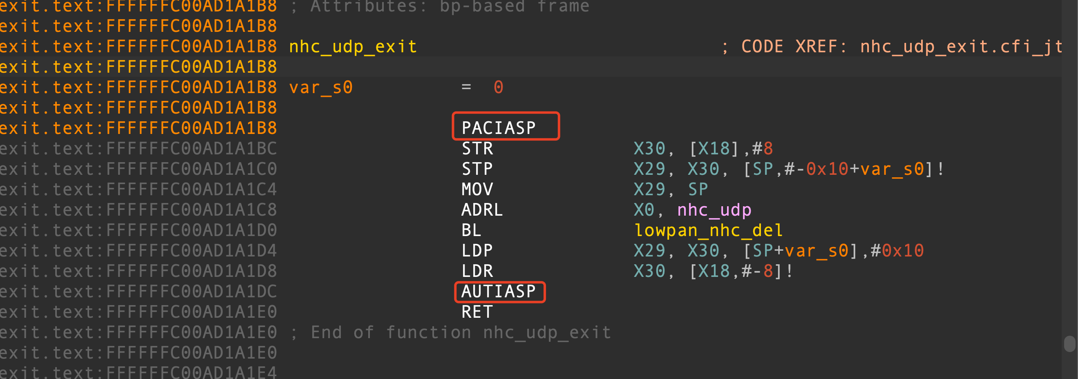This screenshot has width=1078, height=379.
Task: Click the var_s0 variable definition
Action: coord(321,87)
